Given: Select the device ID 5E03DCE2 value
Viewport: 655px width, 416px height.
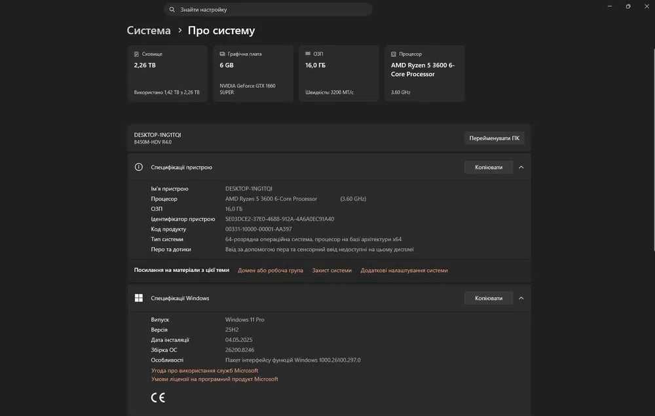Looking at the screenshot, I should pos(280,219).
